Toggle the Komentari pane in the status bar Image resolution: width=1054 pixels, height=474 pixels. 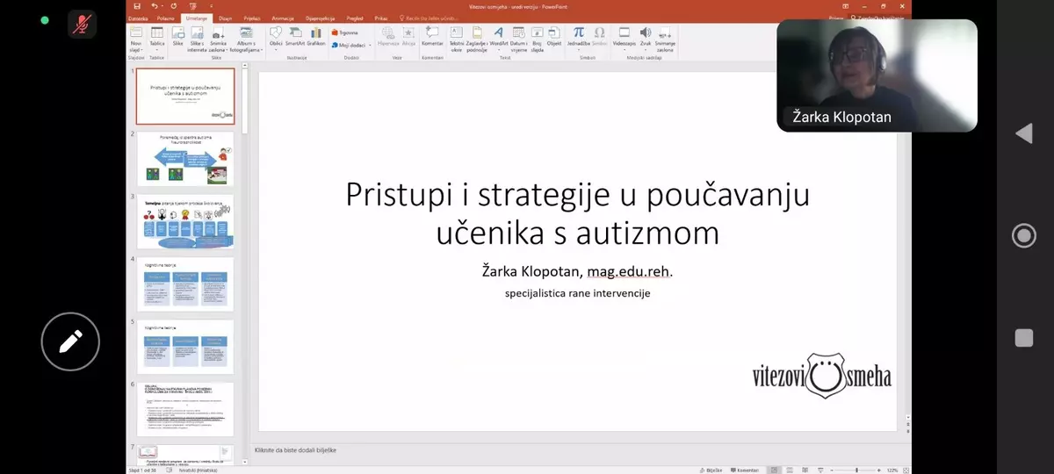click(747, 470)
